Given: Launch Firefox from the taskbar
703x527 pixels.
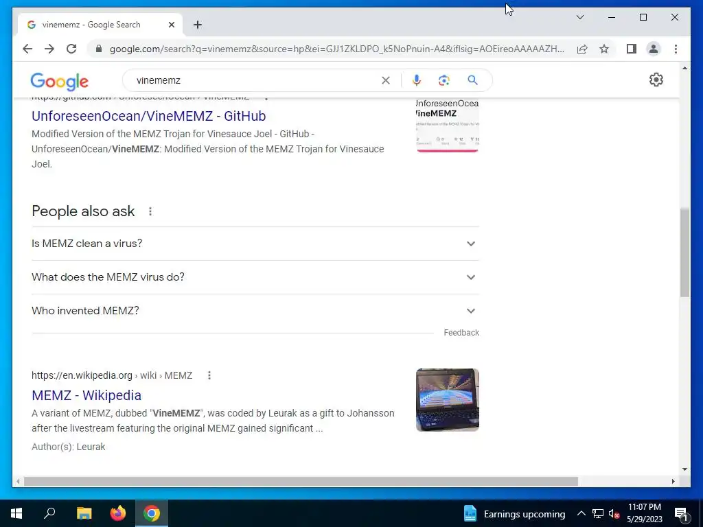Looking at the screenshot, I should pyautogui.click(x=118, y=513).
